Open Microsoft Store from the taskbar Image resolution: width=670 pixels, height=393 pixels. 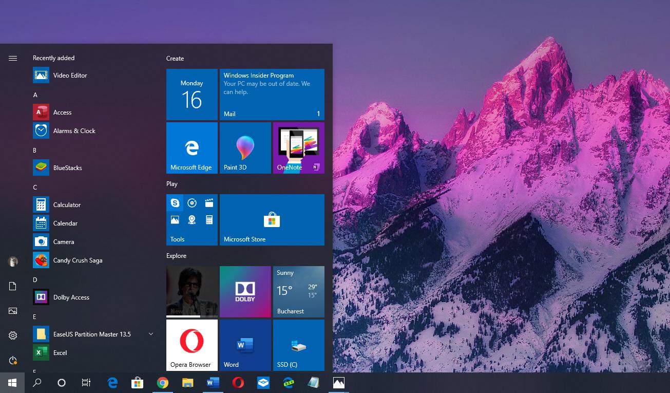pos(137,383)
